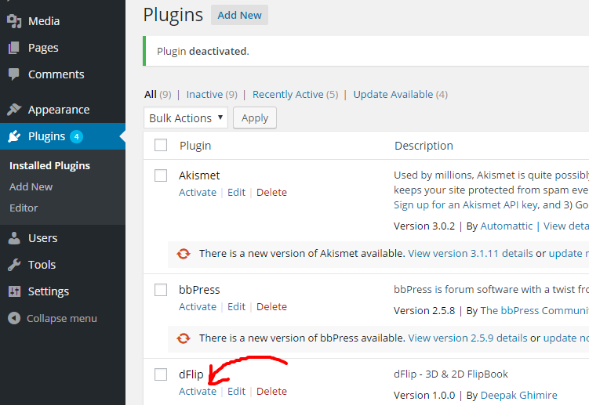589x405 pixels.
Task: Activate the dFlip plugin
Action: pos(198,391)
